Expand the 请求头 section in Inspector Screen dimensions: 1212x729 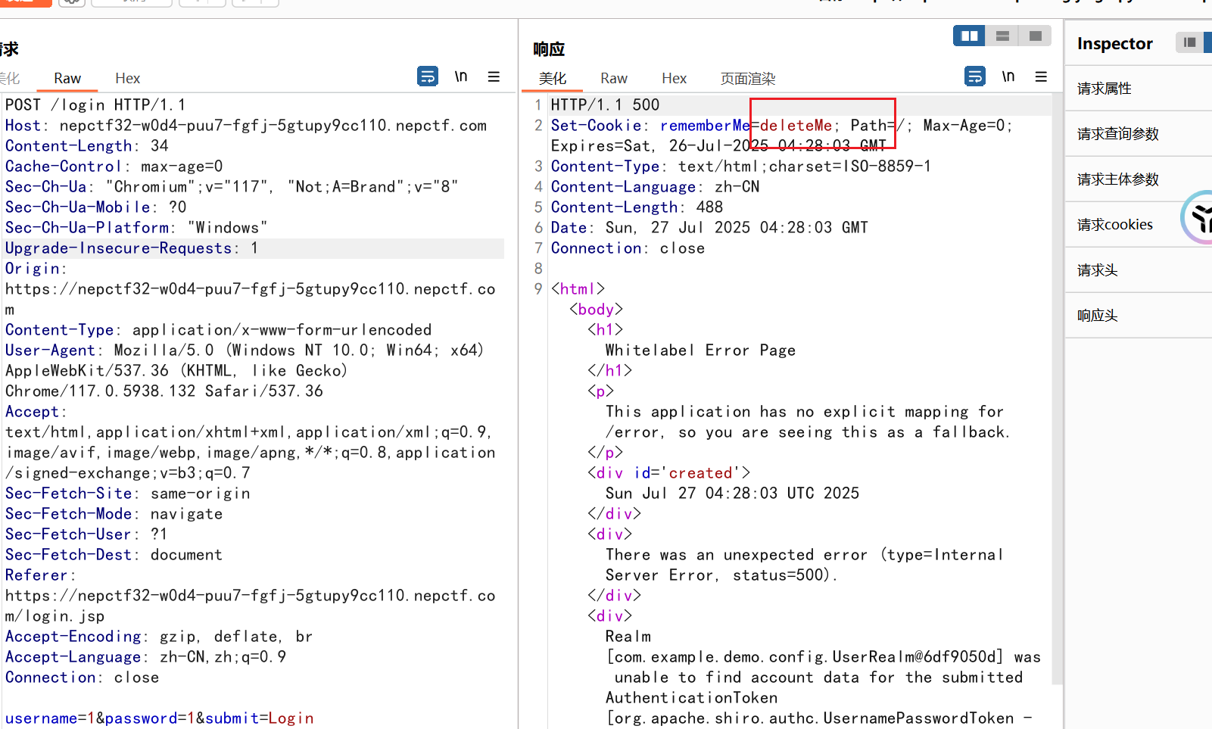(x=1098, y=270)
